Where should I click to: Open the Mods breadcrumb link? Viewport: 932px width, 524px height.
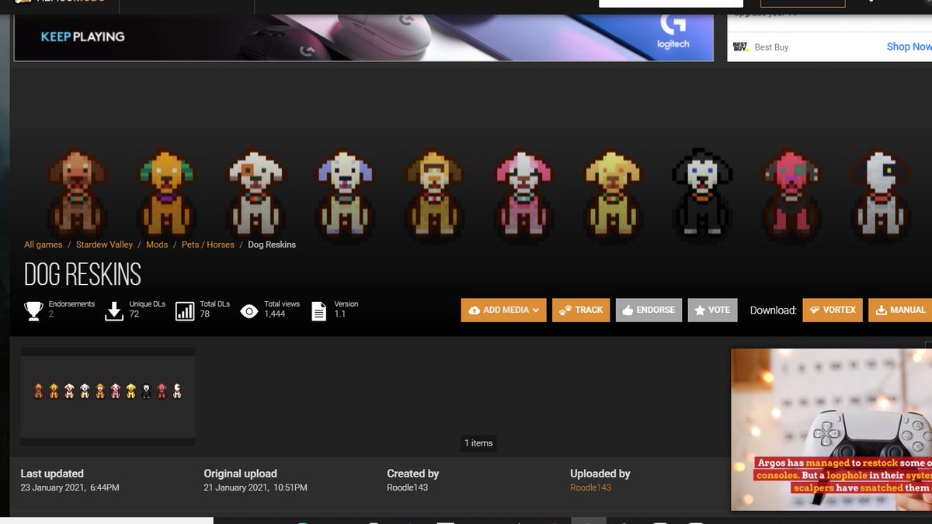tap(157, 245)
